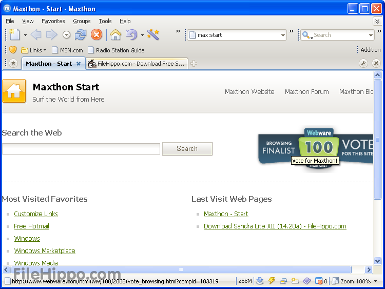Open the Links folder dropdown
The image size is (385, 289).
pos(34,50)
